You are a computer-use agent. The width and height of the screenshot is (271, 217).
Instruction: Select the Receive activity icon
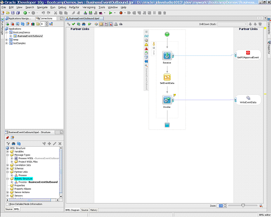click(167, 56)
